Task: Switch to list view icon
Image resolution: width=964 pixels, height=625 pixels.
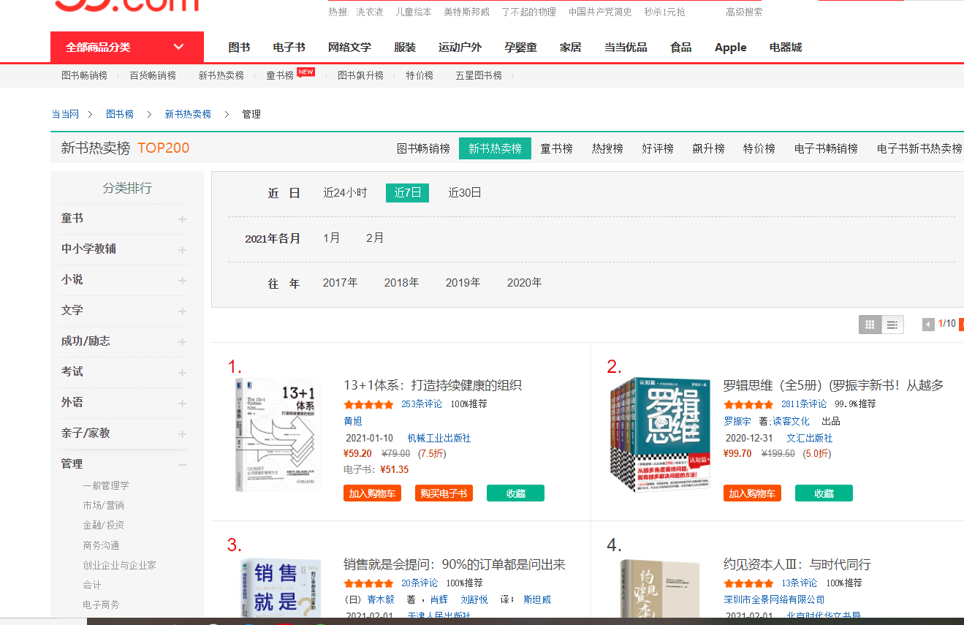Action: tap(892, 325)
